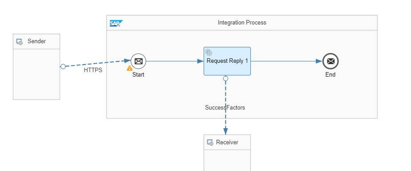Select the HTTPS adapter label
411x171 pixels.
[x=93, y=70]
